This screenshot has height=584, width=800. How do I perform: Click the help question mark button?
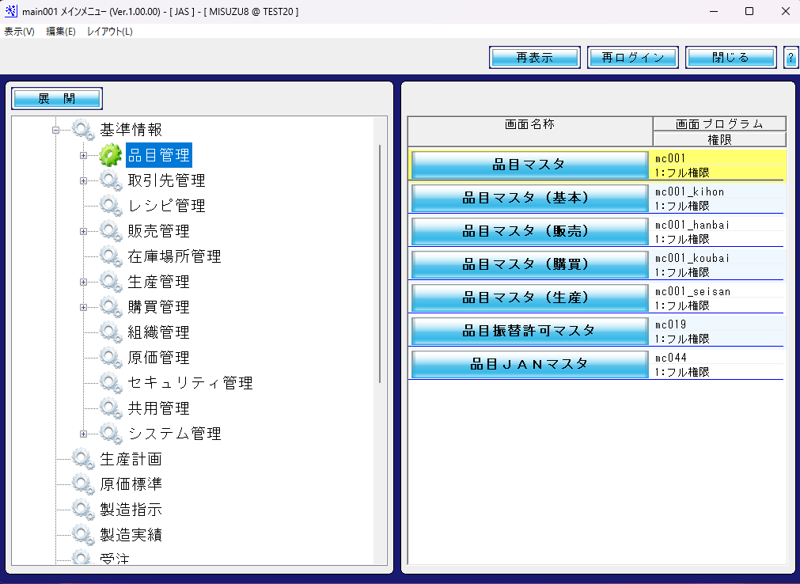coord(791,58)
